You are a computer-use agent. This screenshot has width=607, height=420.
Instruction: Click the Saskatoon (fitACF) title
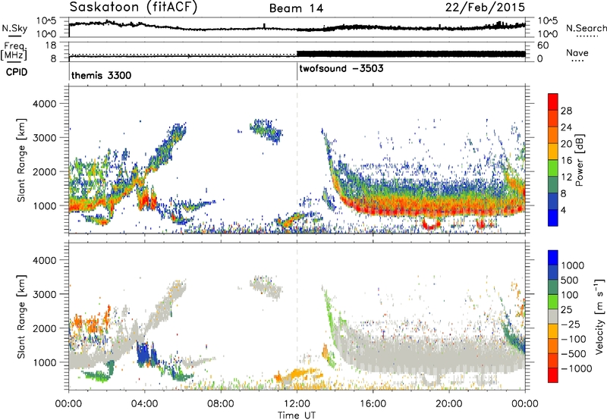click(134, 8)
